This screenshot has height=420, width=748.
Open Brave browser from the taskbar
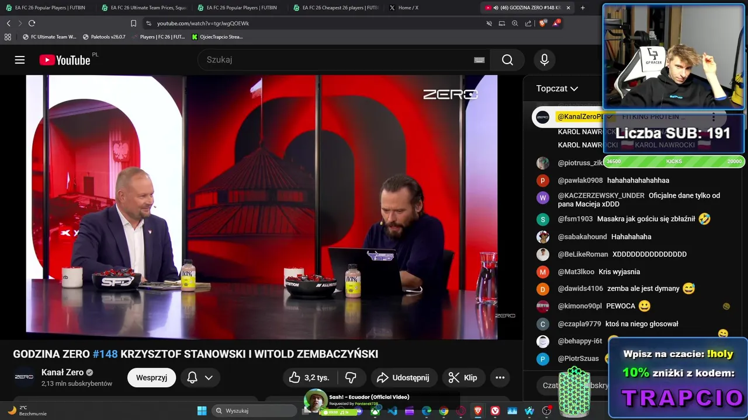(478, 411)
